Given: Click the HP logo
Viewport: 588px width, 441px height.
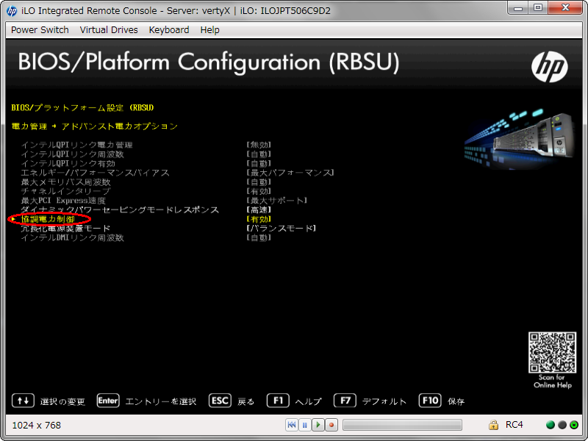Looking at the screenshot, I should tap(549, 68).
